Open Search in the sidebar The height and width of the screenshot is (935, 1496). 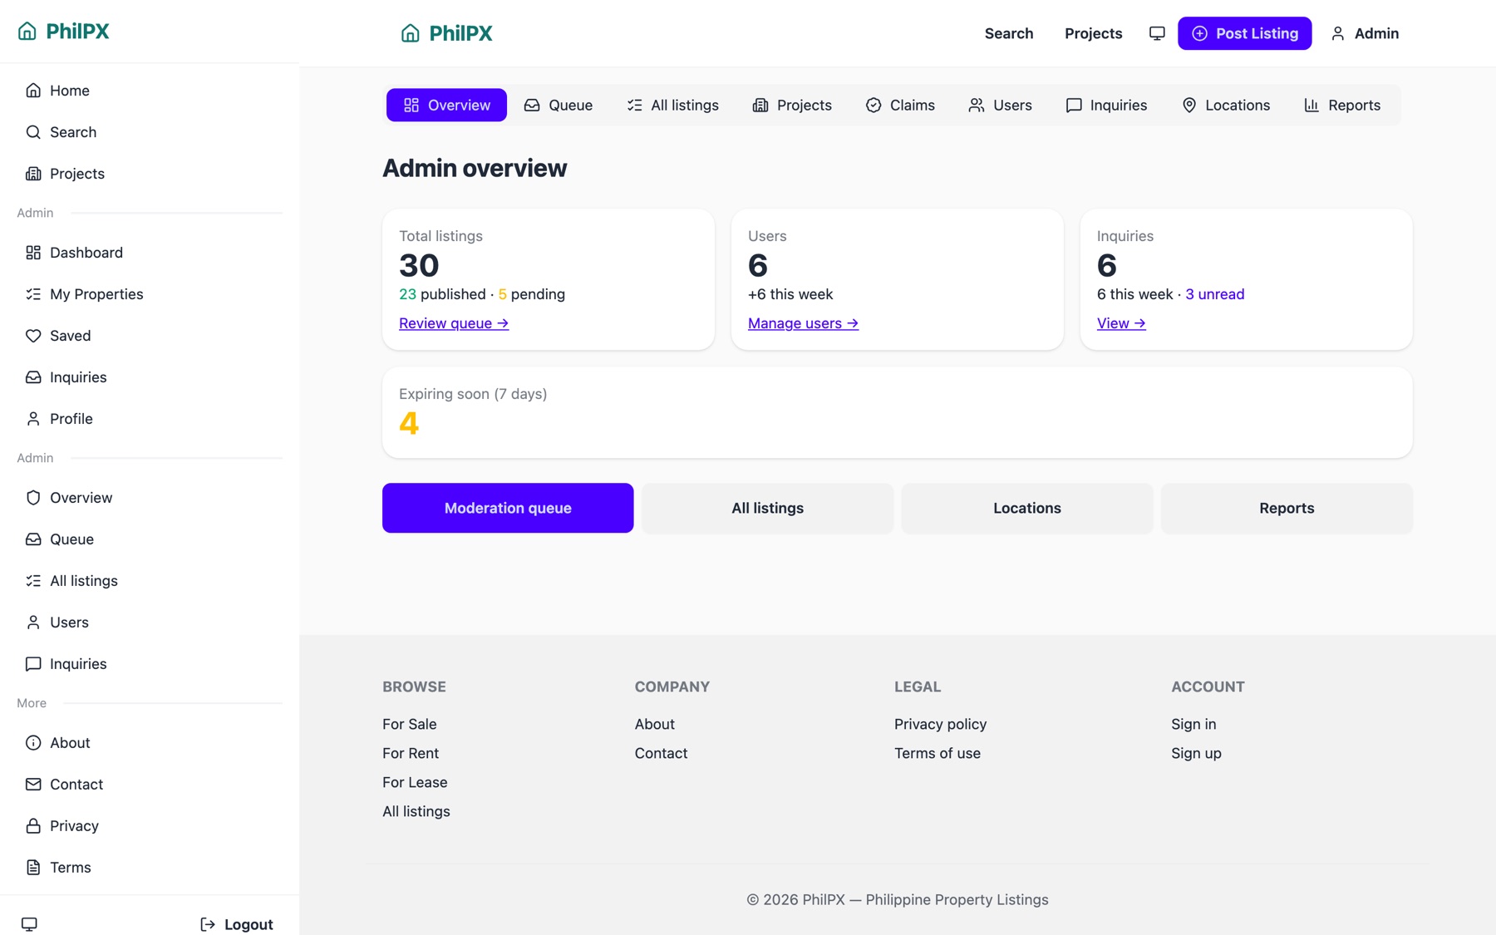[x=150, y=132]
